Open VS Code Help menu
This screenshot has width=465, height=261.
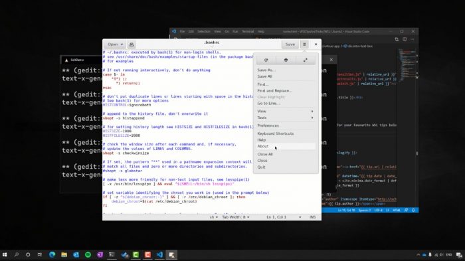[x=261, y=31]
